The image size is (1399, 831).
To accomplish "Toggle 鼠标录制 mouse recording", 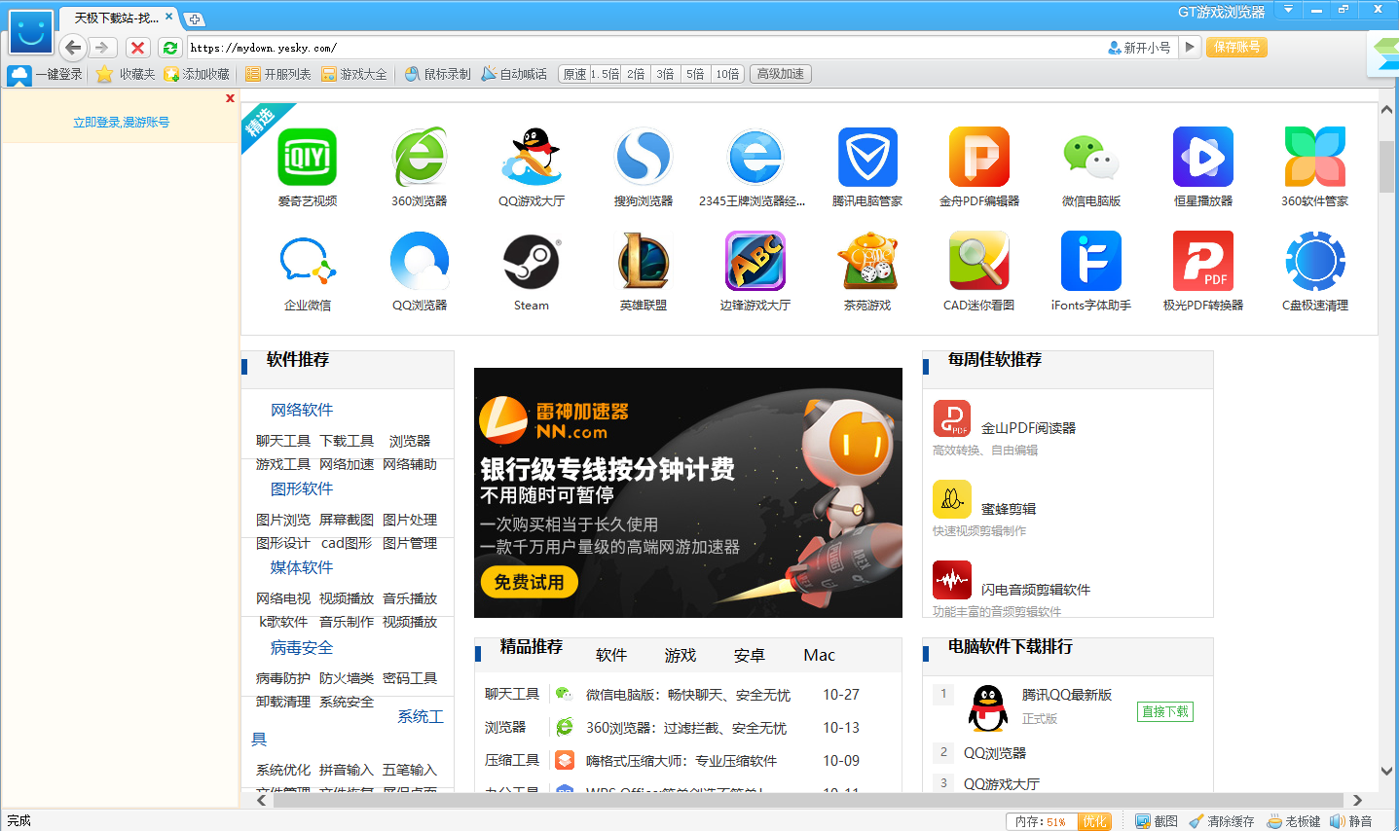I will pos(437,74).
